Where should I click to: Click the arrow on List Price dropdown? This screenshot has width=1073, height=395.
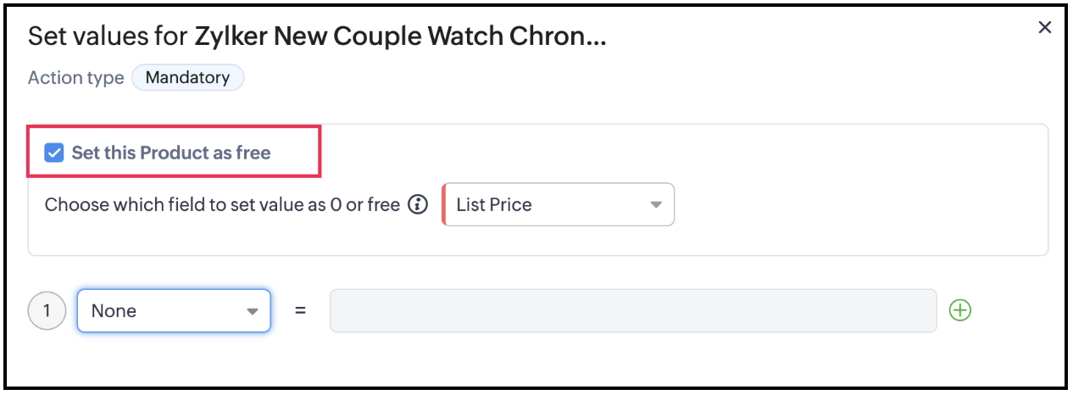[655, 205]
